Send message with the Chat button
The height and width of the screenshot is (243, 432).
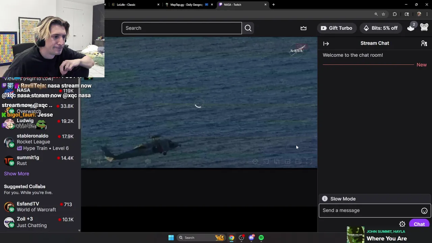(x=419, y=224)
